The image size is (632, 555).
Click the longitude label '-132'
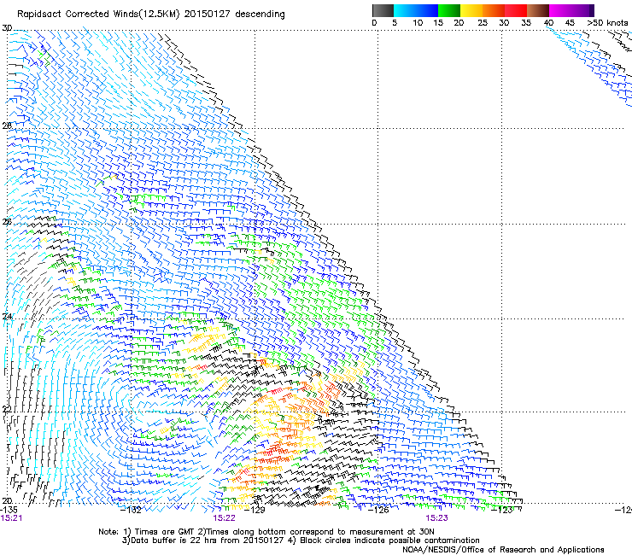132,510
